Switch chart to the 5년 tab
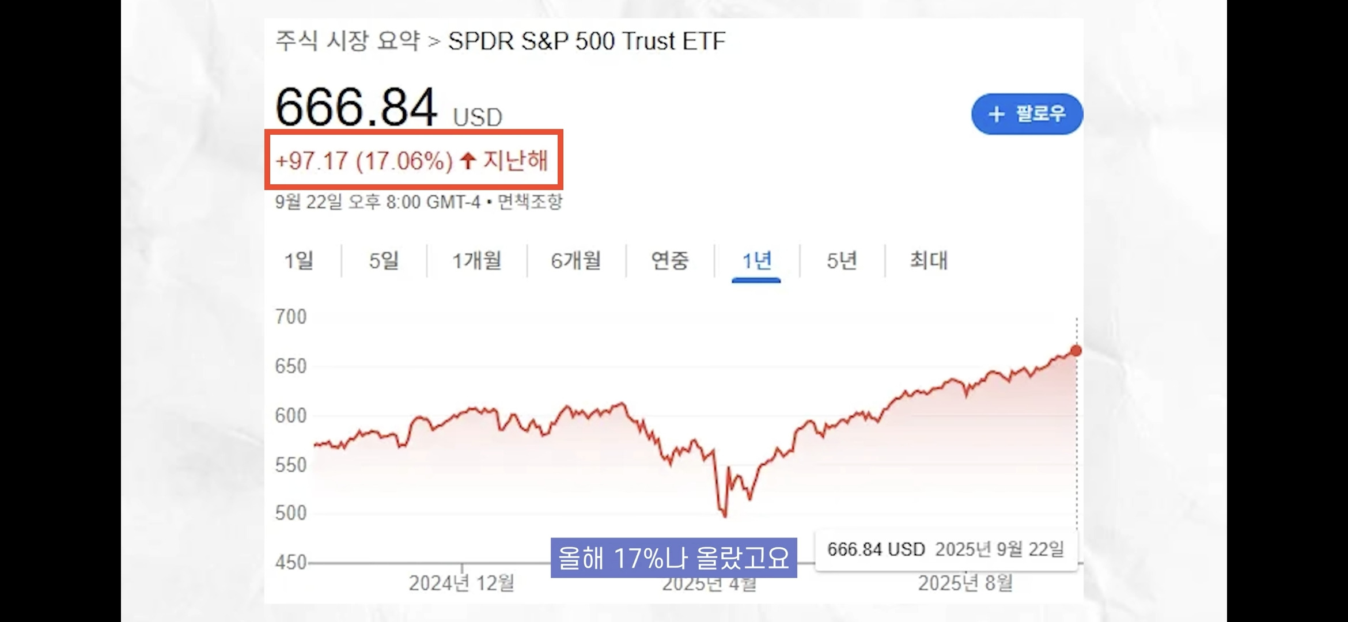The height and width of the screenshot is (622, 1348). [x=842, y=261]
